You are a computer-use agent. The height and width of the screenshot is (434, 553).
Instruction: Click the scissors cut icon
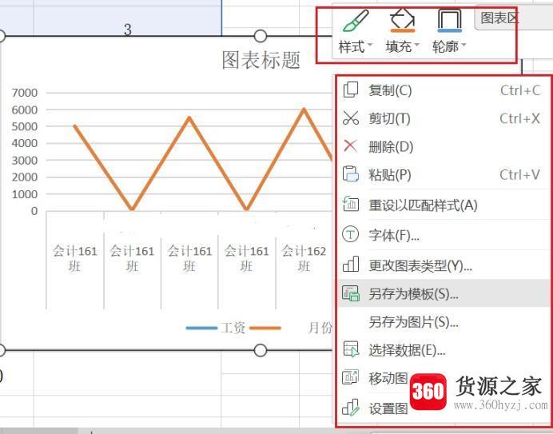click(x=351, y=117)
